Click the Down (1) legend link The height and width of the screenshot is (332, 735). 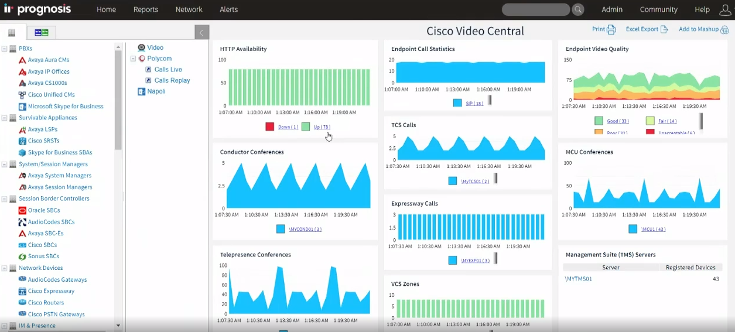tap(288, 127)
